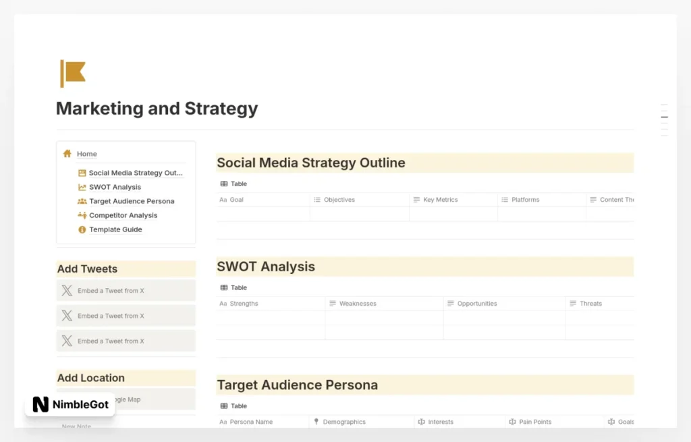Open the page options dots menu on the right
The image size is (691, 442).
[664, 116]
